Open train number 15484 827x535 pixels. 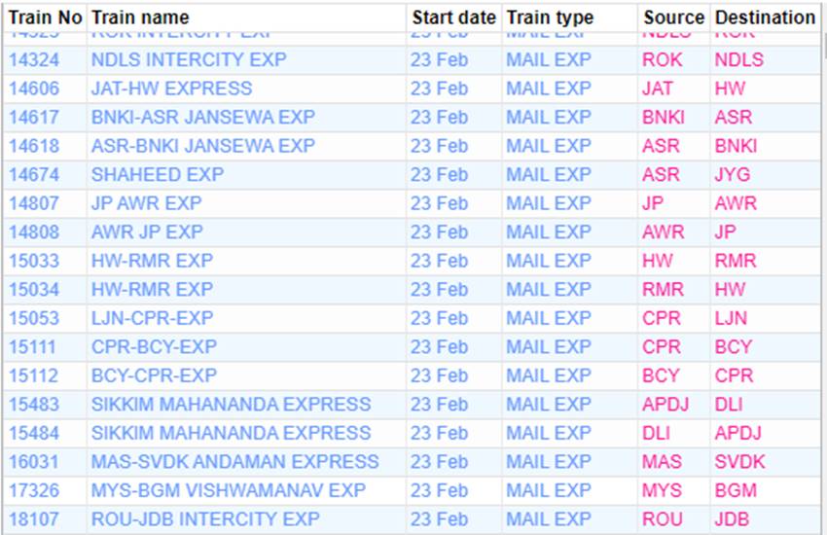click(34, 433)
